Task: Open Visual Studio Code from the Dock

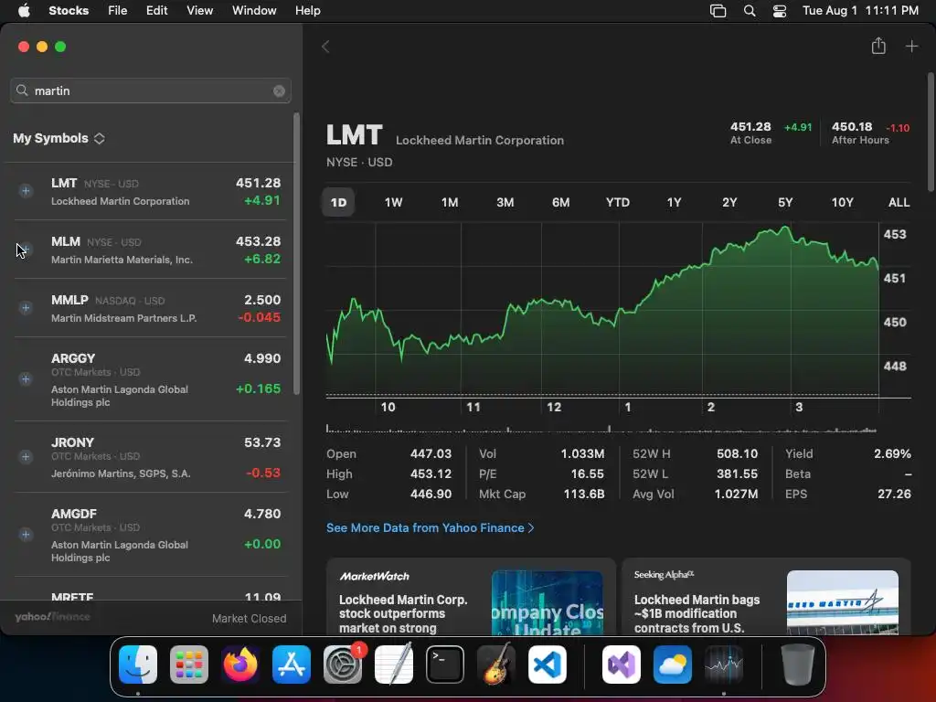Action: click(548, 665)
